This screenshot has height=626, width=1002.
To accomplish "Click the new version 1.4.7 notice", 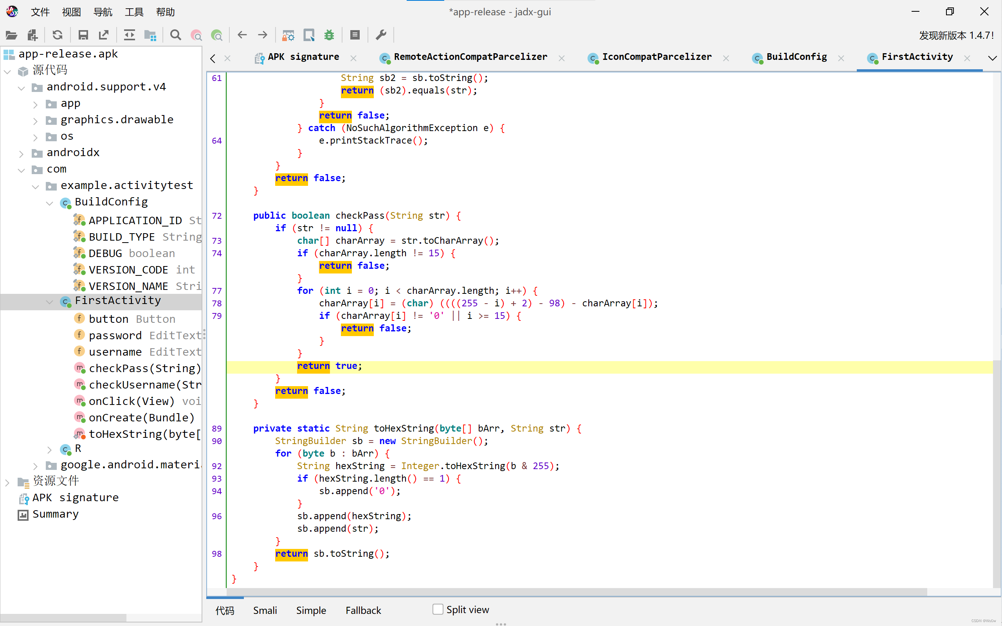I will 956,35.
